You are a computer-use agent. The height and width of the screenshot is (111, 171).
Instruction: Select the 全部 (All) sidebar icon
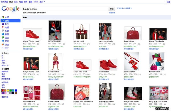tap(3, 17)
